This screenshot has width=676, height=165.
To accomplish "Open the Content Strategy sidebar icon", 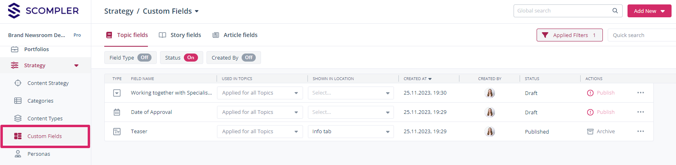I will 18,83.
